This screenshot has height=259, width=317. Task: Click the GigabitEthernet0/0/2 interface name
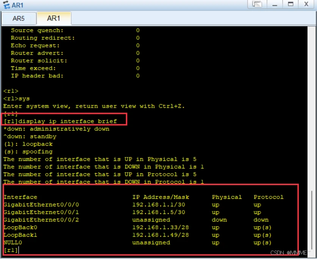tap(41, 220)
